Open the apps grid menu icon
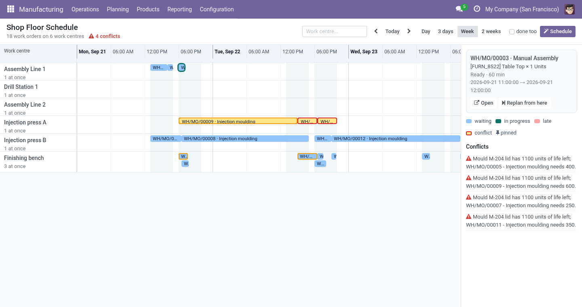 [11, 9]
